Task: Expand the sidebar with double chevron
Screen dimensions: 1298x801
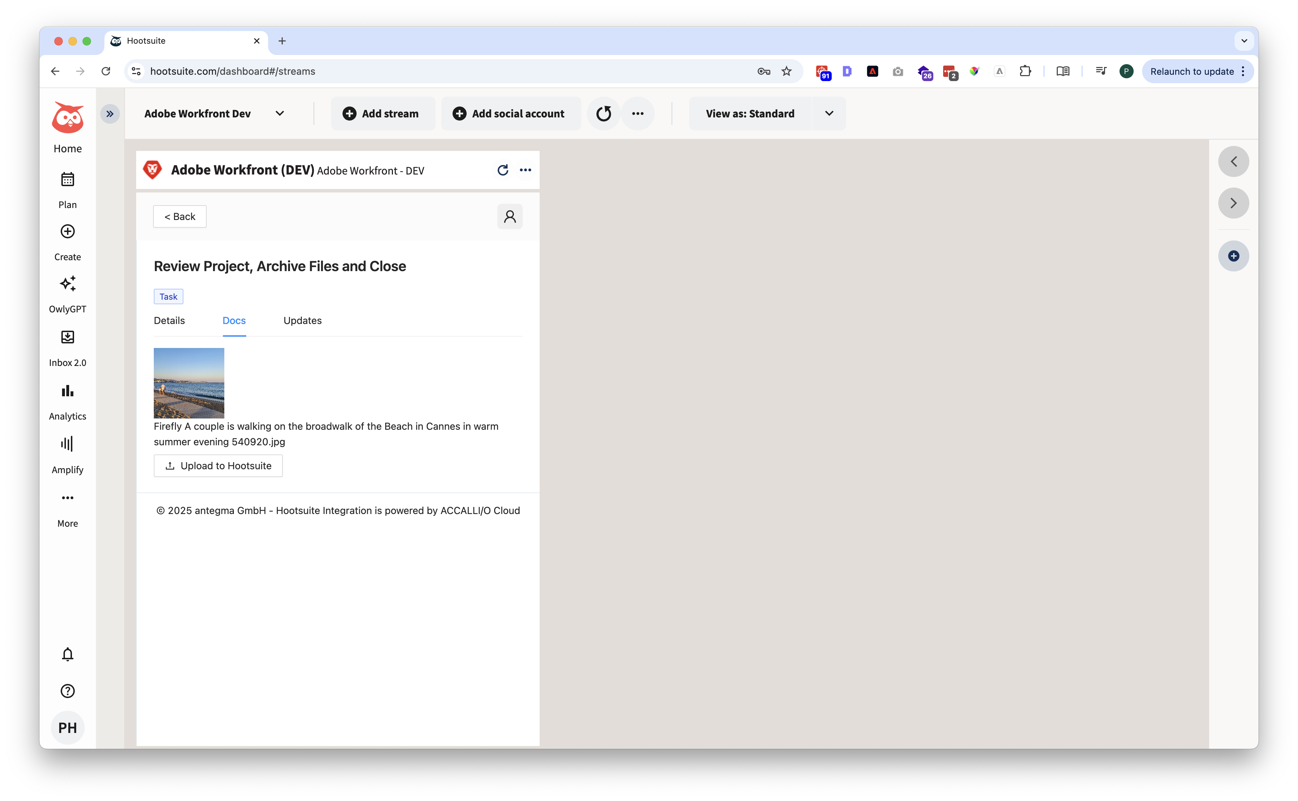Action: point(110,114)
